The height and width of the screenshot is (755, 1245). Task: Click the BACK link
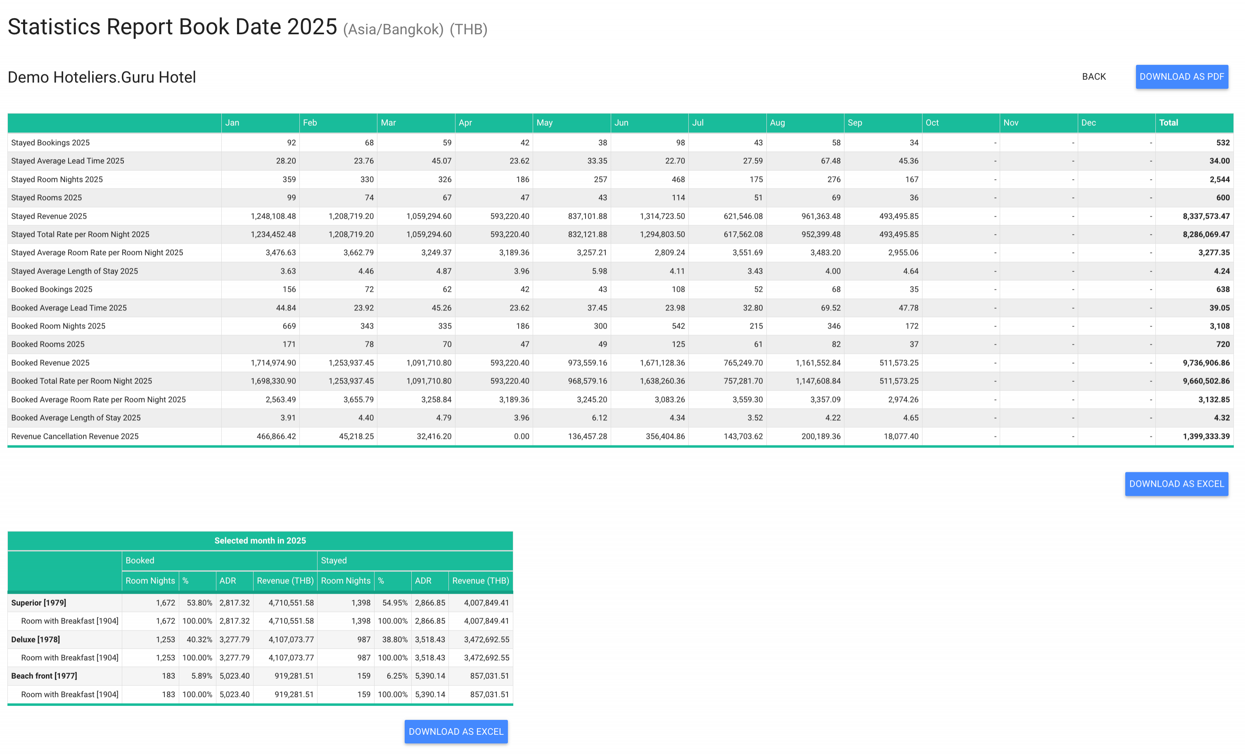(1093, 77)
